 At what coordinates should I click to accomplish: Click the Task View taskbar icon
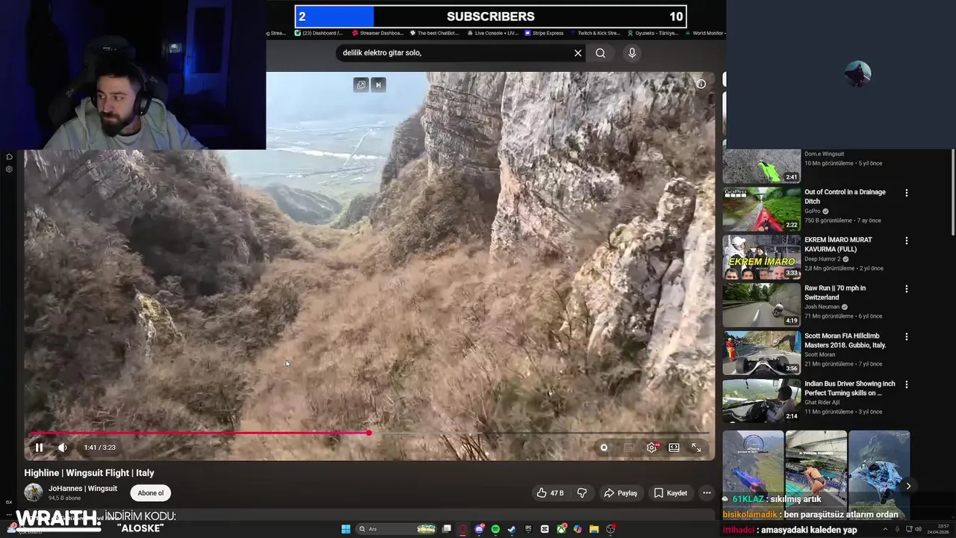pos(447,529)
